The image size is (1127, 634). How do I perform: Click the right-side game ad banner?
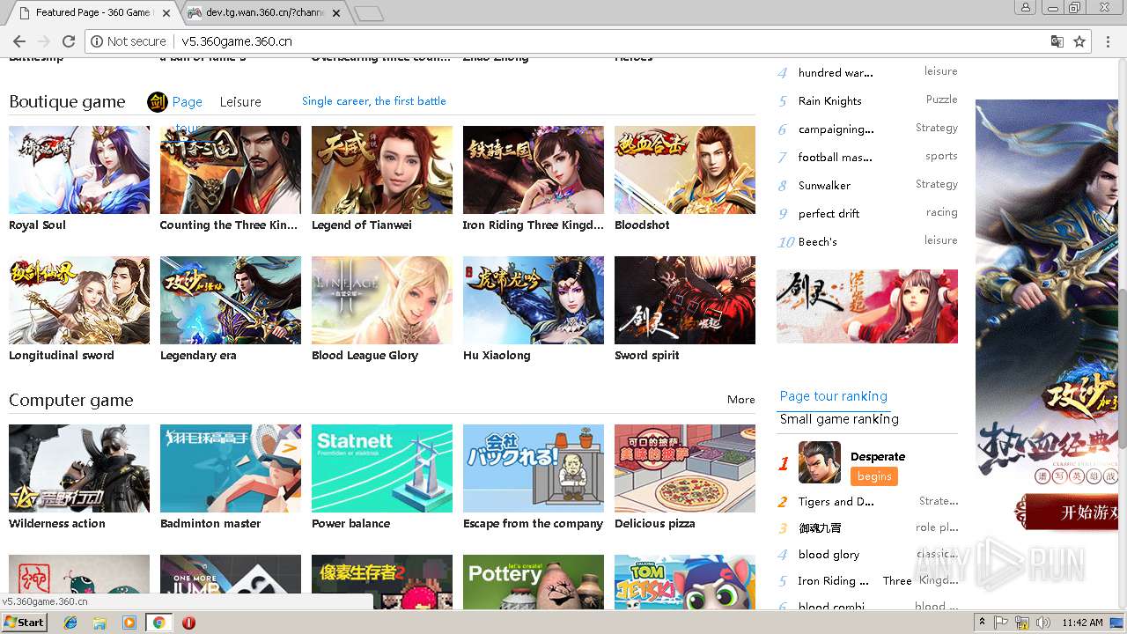pos(1047,316)
